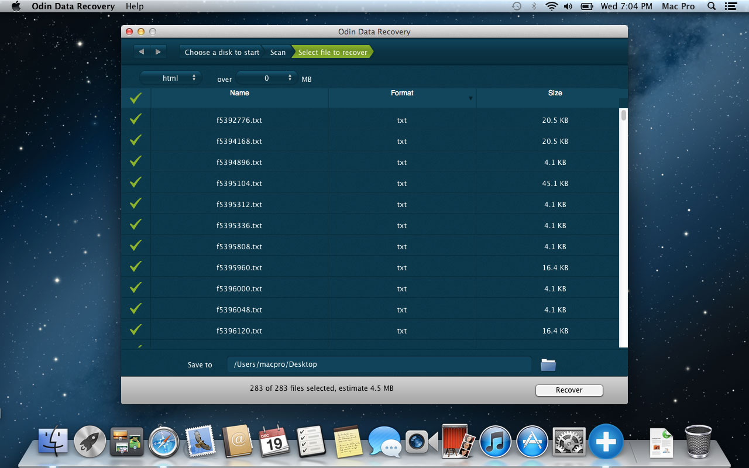Open Photo Booth icon in dock
This screenshot has width=749, height=468.
click(458, 441)
